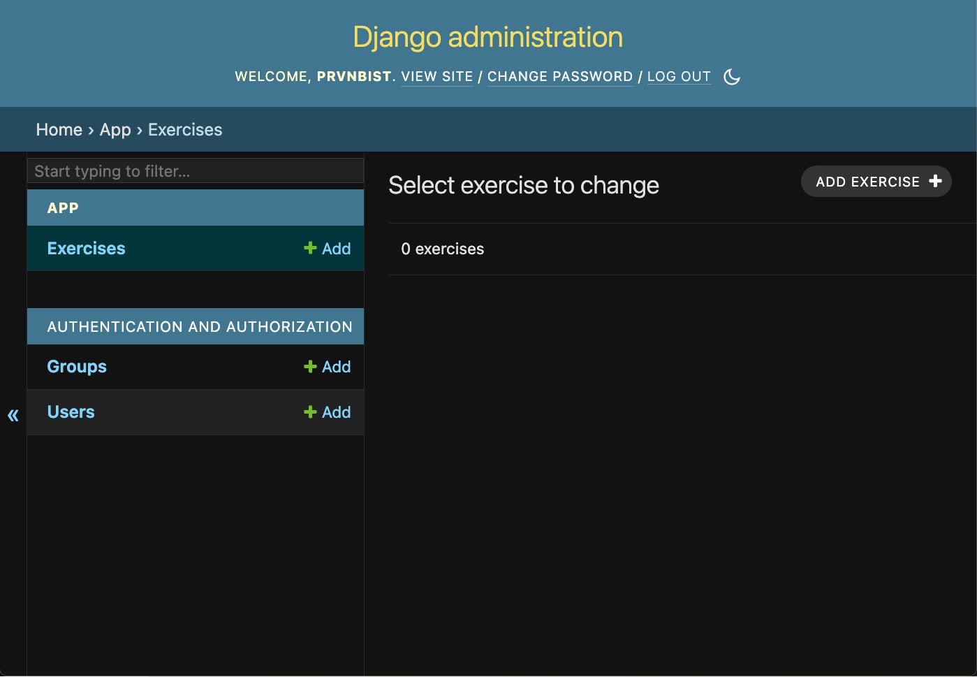This screenshot has width=977, height=677.
Task: Click LOG OUT in the header
Action: pos(679,77)
